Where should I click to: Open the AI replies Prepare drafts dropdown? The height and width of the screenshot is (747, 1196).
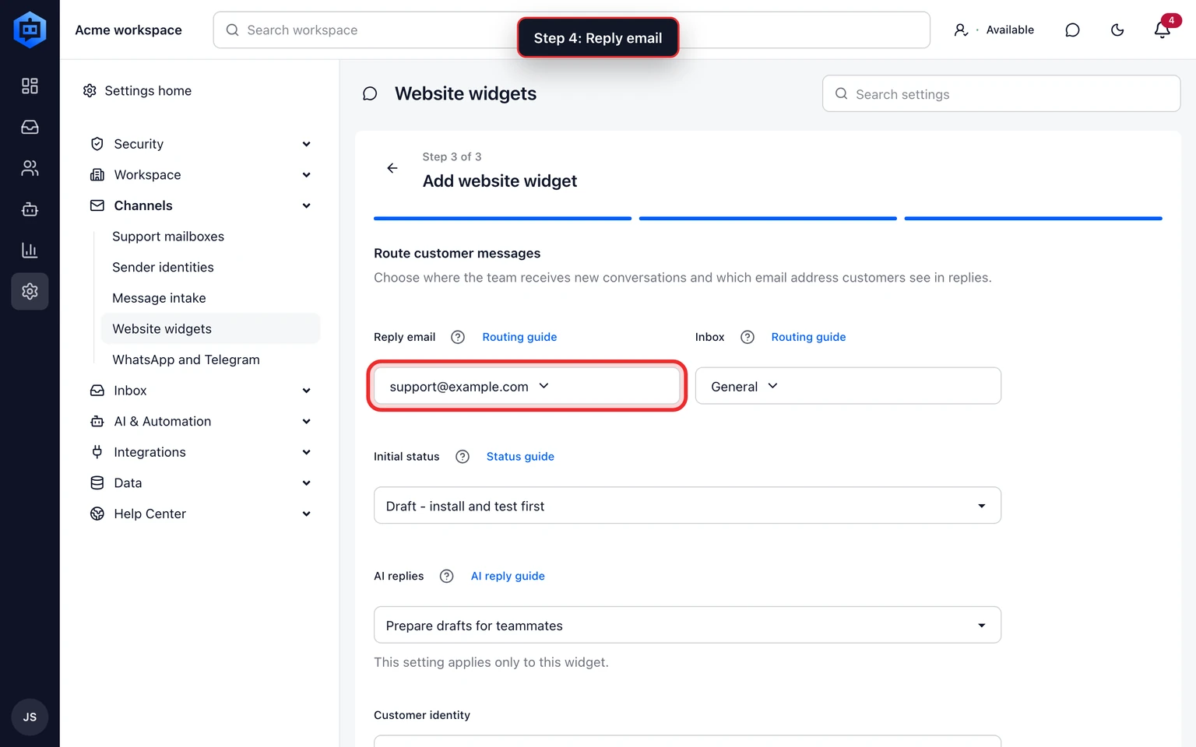(x=688, y=625)
